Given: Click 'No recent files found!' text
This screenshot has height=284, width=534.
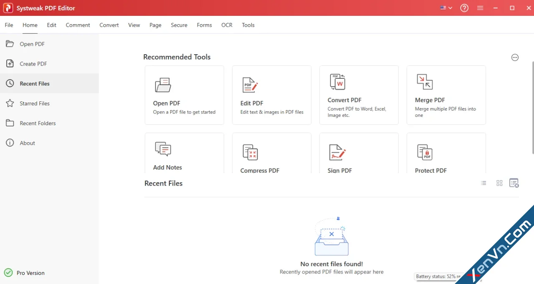Looking at the screenshot, I should 332,264.
